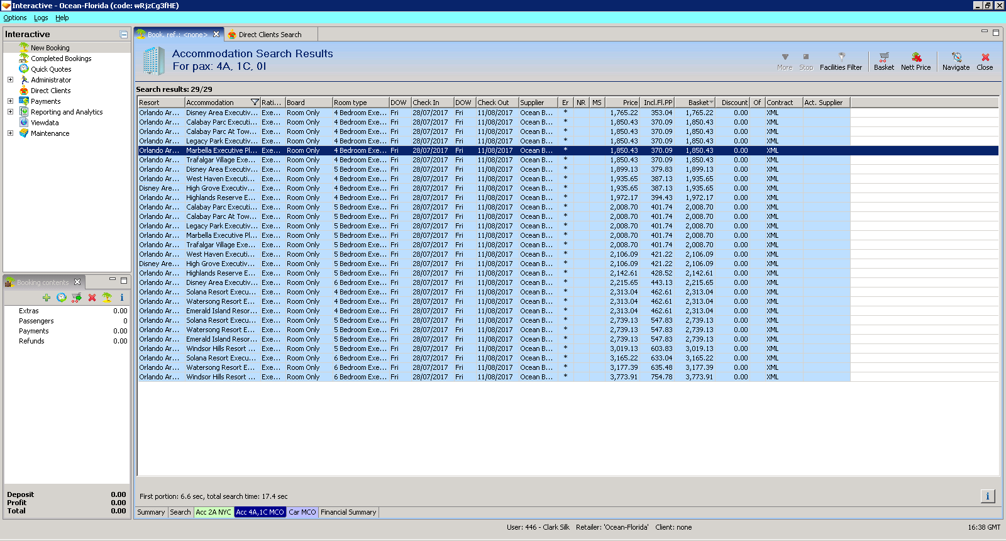Sort results by the Price column header

coord(622,103)
